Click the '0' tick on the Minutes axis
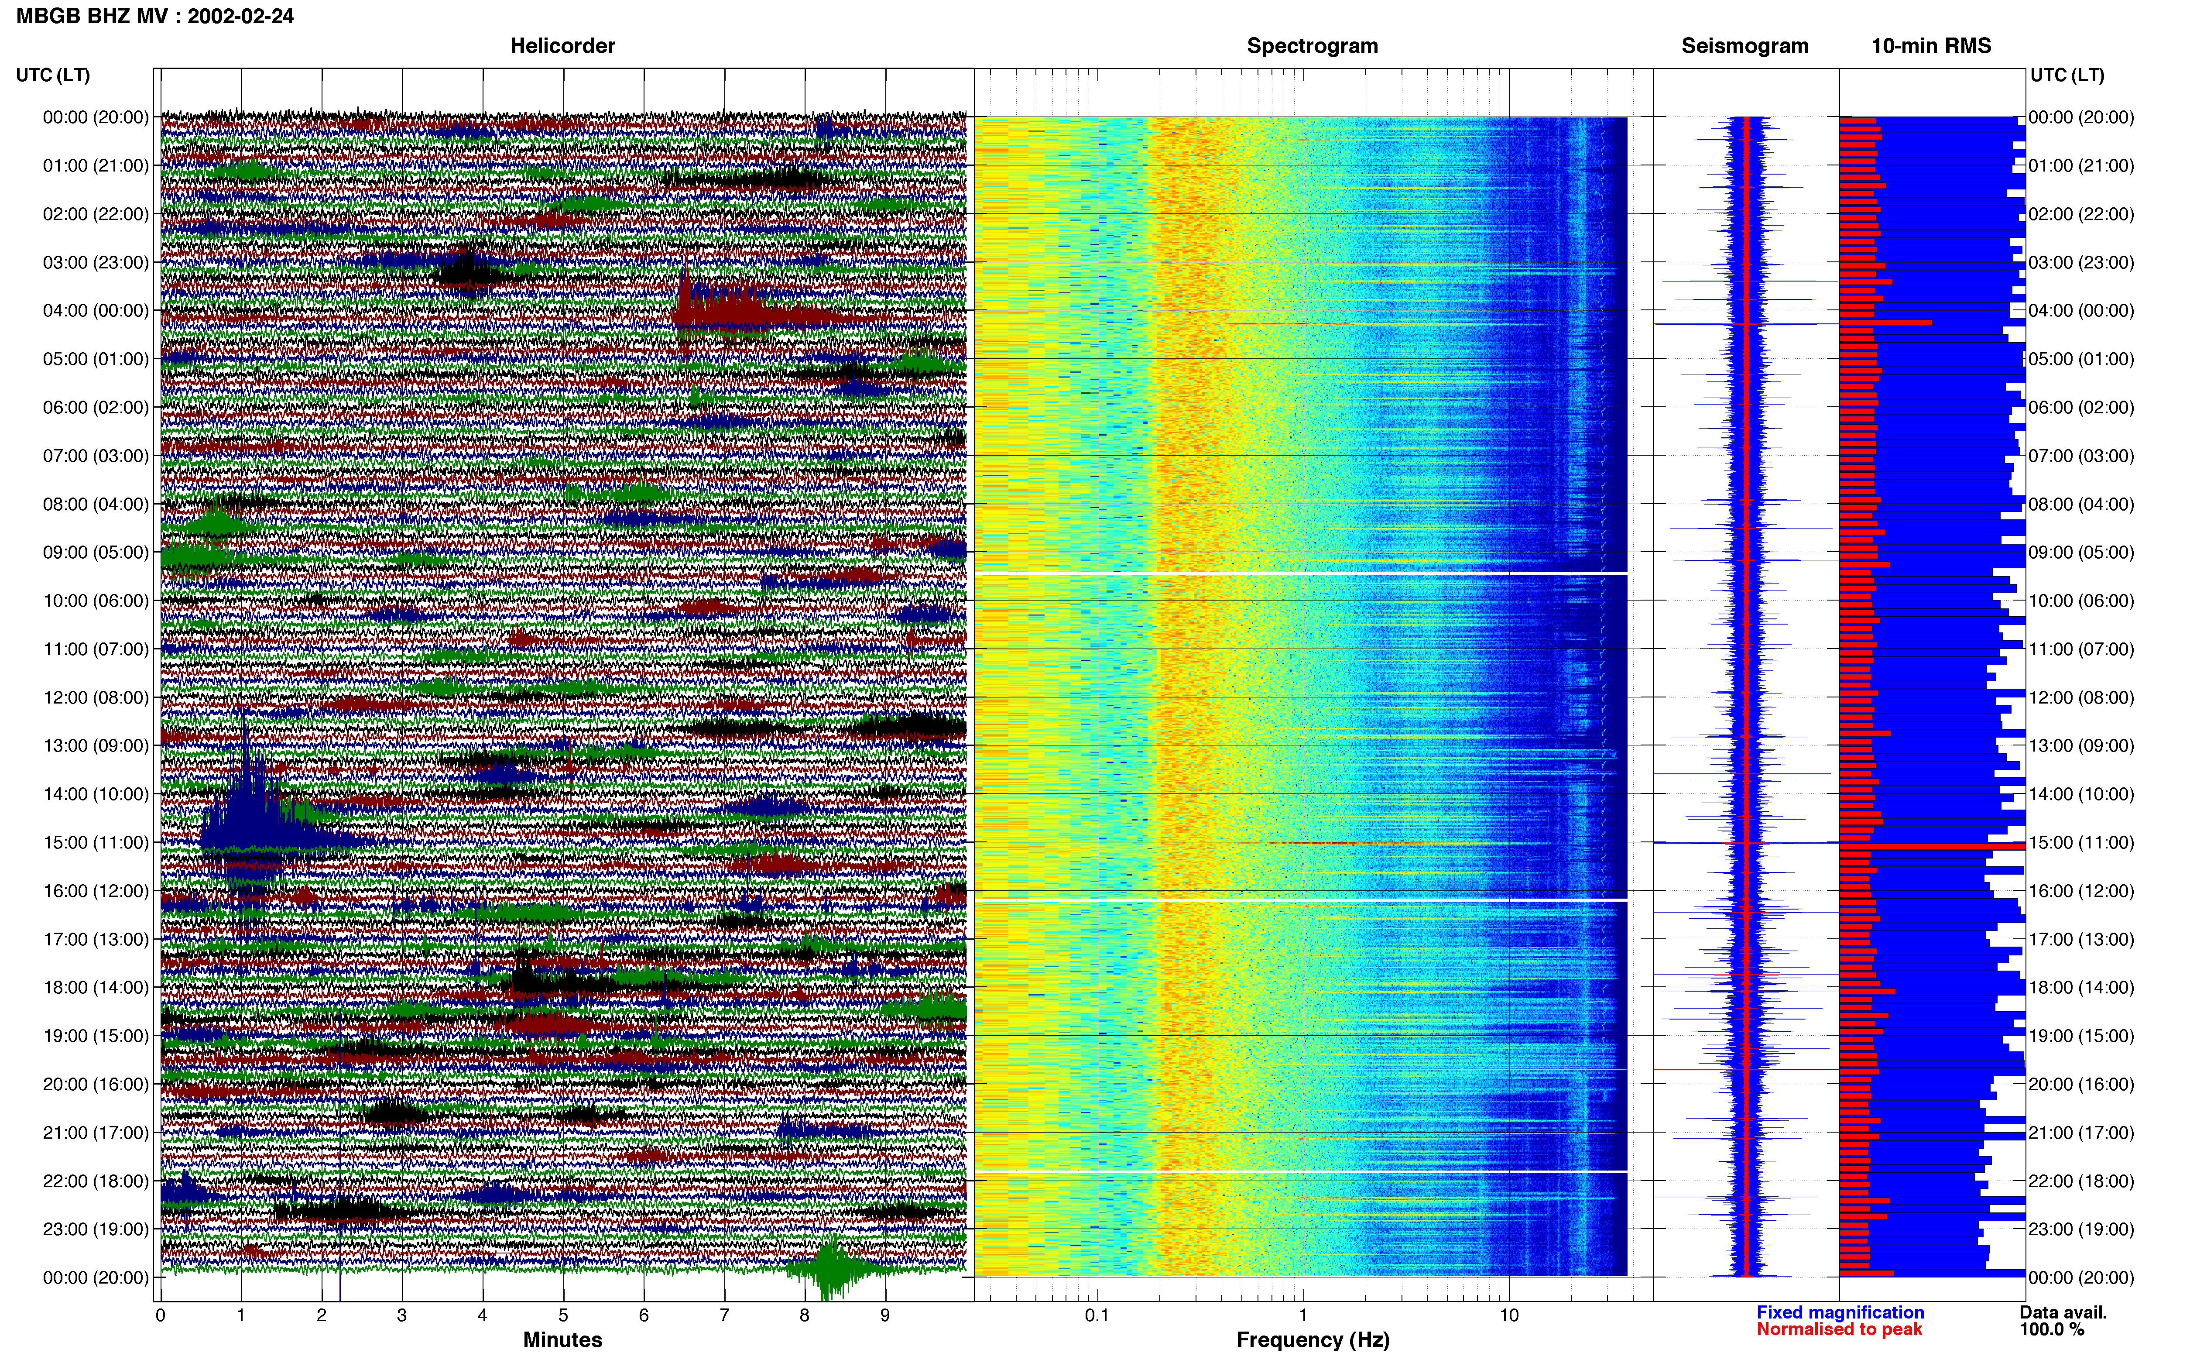The height and width of the screenshot is (1370, 2190). (x=160, y=1315)
